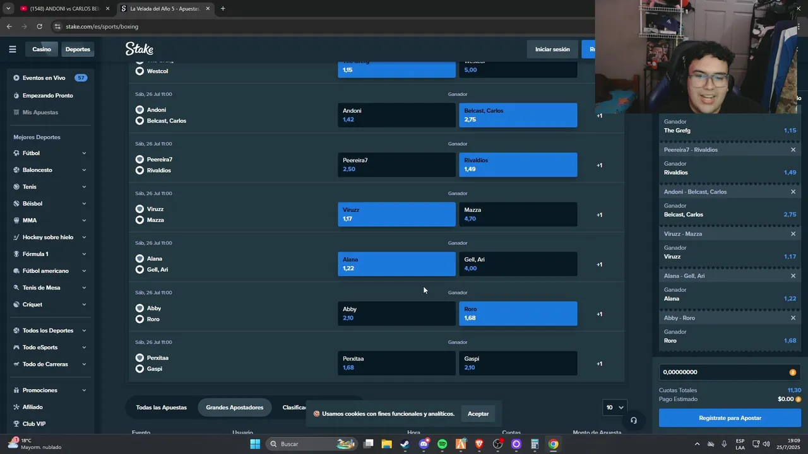
Task: Accept cookies with the Aceptar button
Action: [x=478, y=414]
